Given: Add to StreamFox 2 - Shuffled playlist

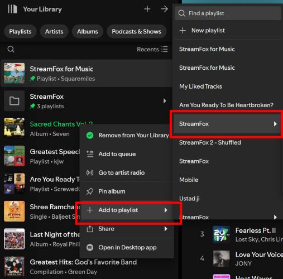Looking at the screenshot, I should pos(228,142).
